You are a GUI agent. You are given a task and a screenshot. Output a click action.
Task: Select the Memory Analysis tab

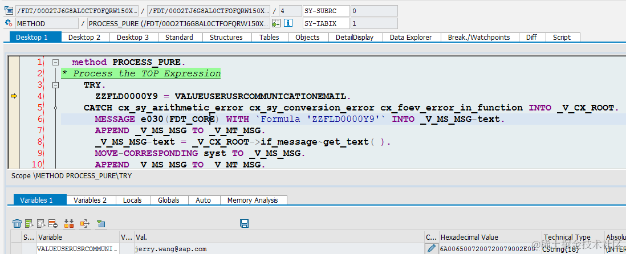[x=253, y=200]
